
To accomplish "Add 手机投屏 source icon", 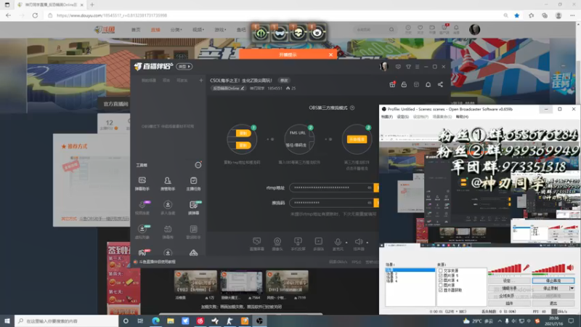I will click(x=298, y=242).
